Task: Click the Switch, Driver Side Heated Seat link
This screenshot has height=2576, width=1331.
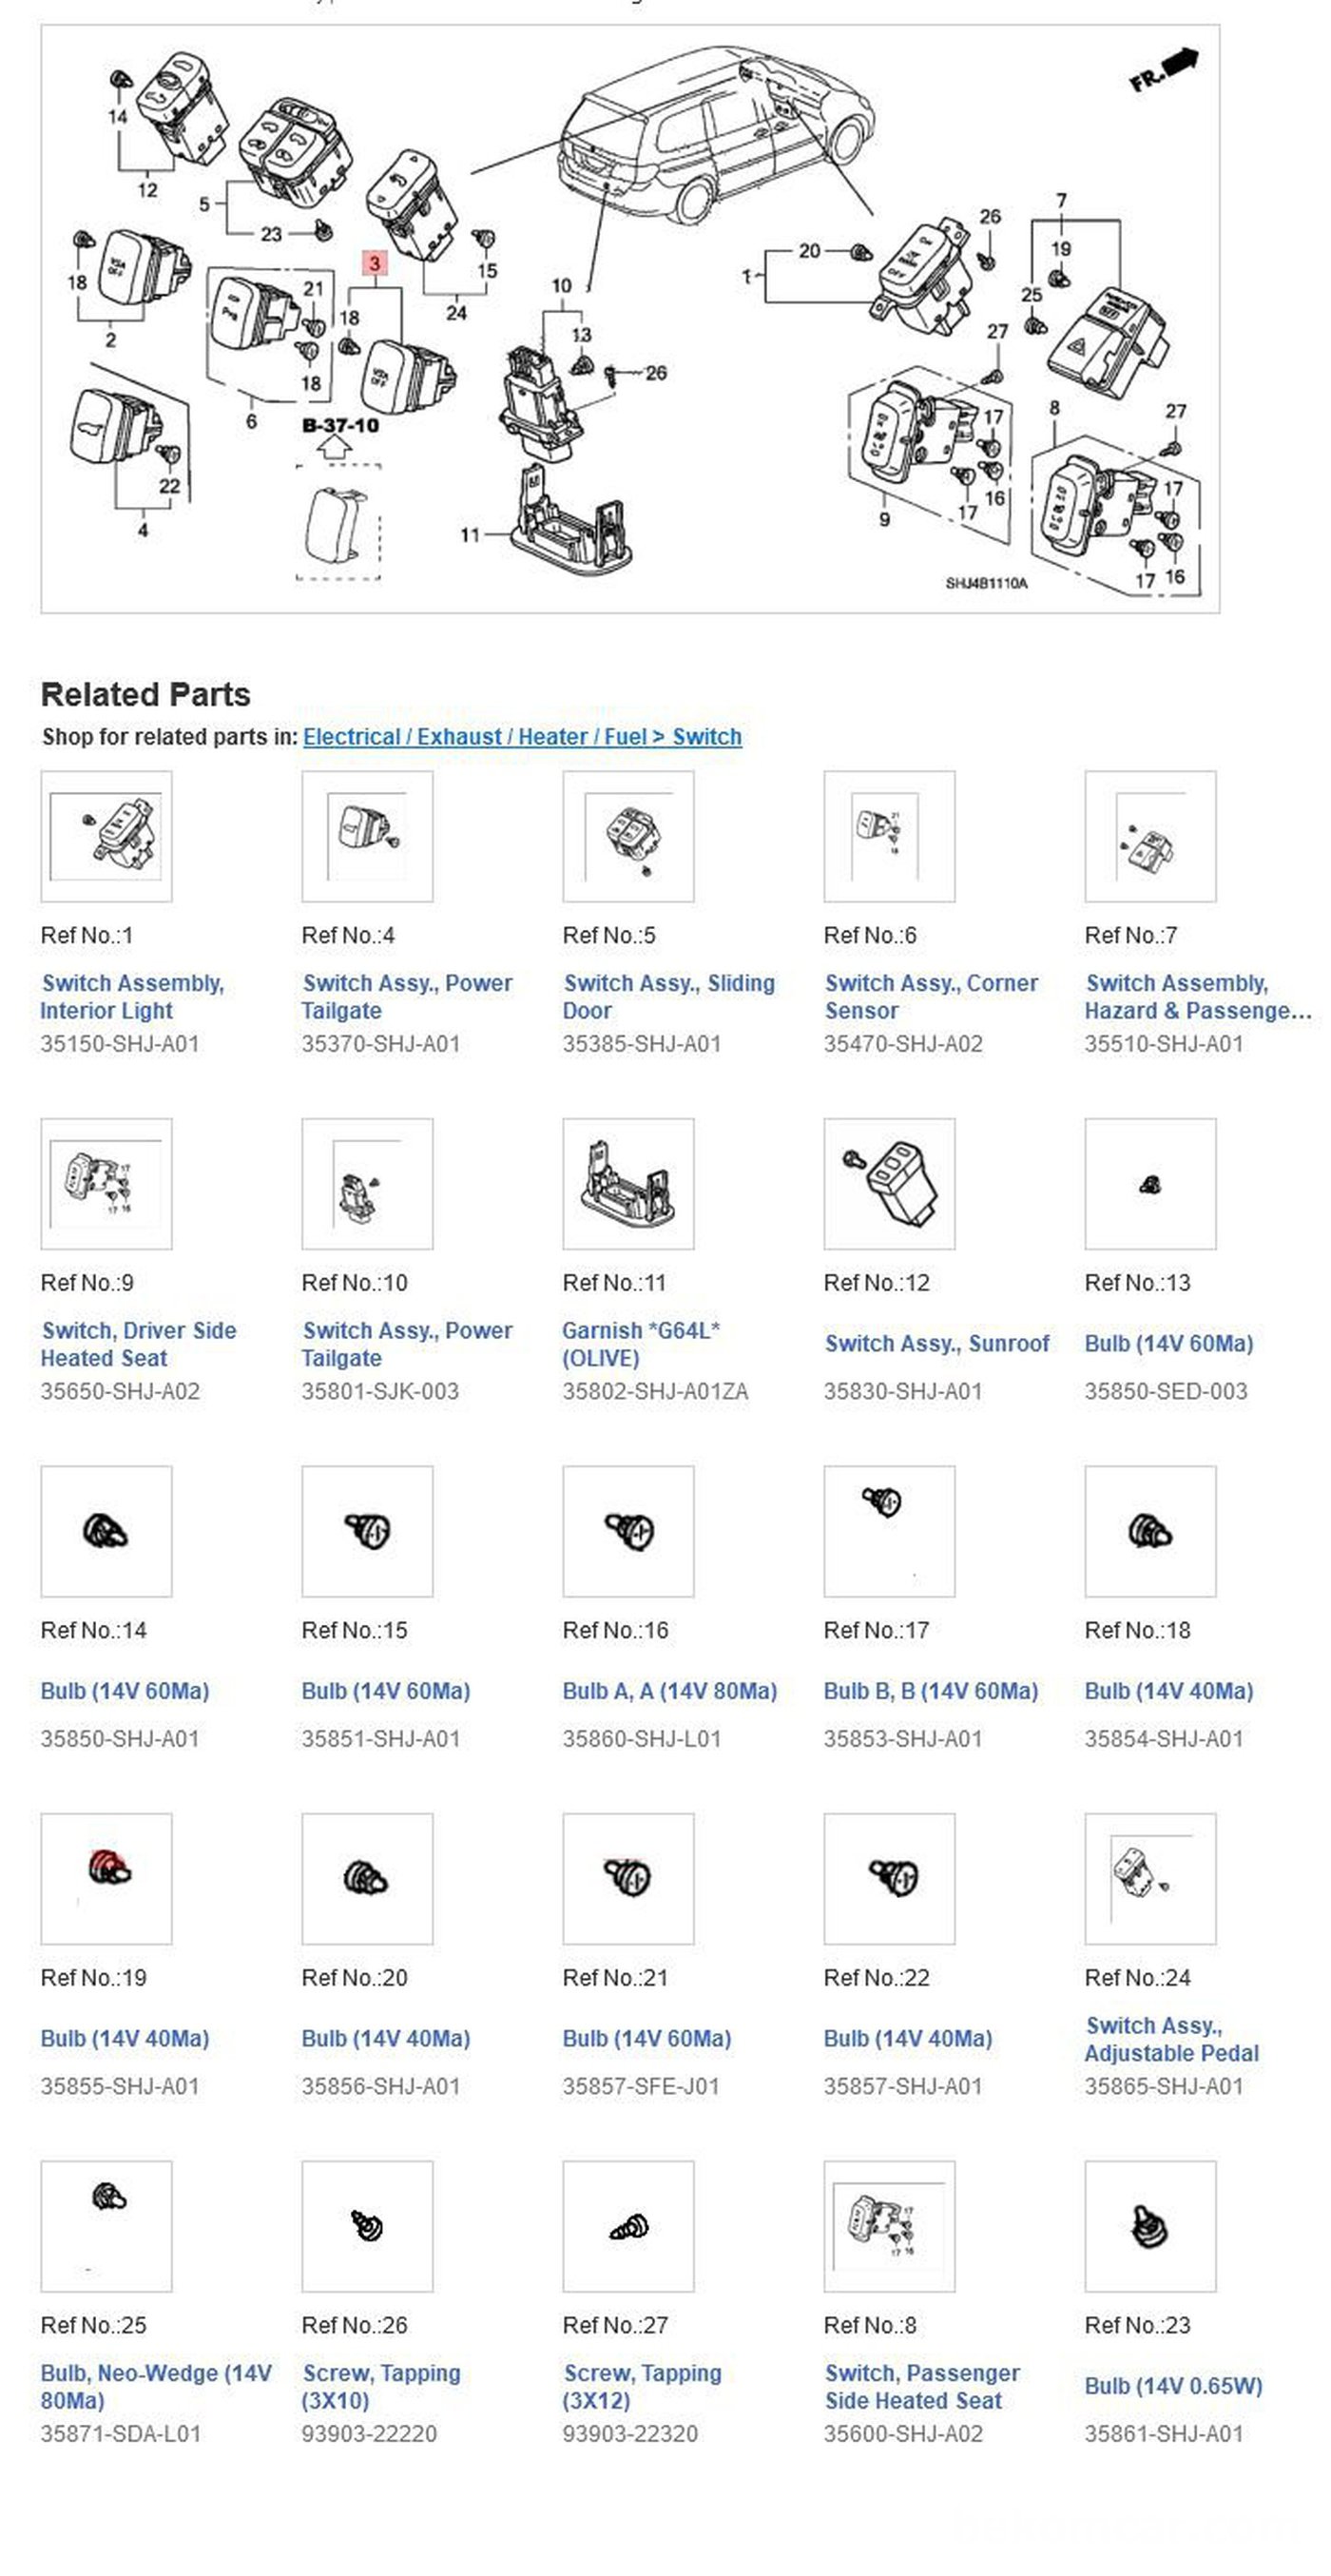Action: click(138, 1344)
